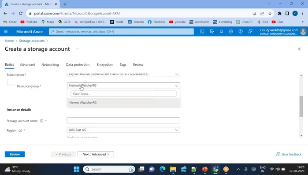
Task: Click the taskbar Search box
Action: pyautogui.click(x=109, y=169)
